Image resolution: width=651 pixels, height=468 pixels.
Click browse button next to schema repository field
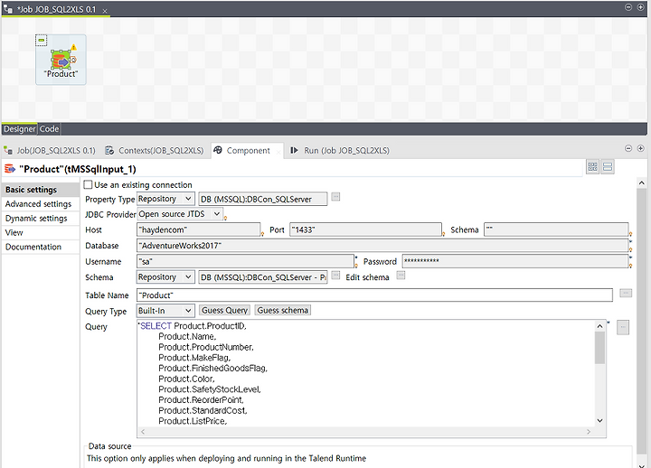coord(335,275)
